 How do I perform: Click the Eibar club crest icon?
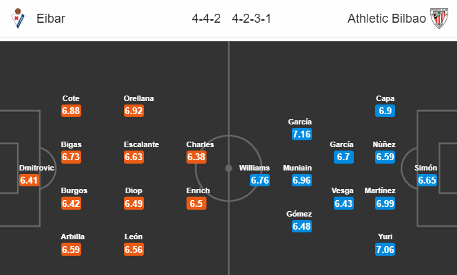[x=18, y=19]
